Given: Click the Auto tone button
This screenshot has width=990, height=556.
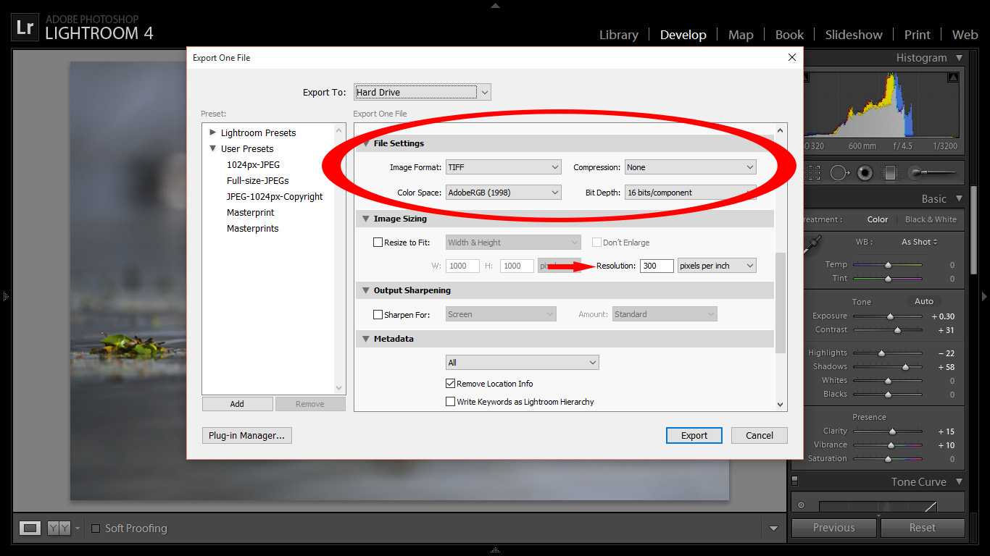Looking at the screenshot, I should click(x=924, y=301).
